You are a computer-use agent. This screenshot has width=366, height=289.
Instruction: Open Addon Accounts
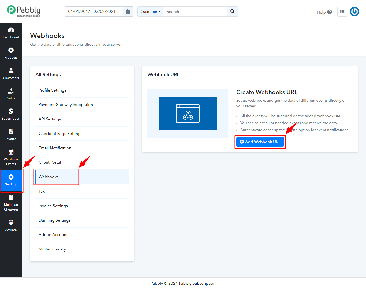82,235
